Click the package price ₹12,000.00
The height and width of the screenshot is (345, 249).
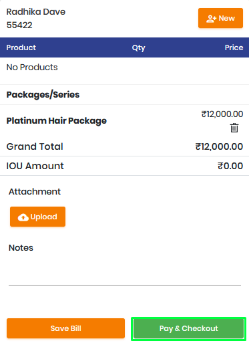tap(222, 114)
